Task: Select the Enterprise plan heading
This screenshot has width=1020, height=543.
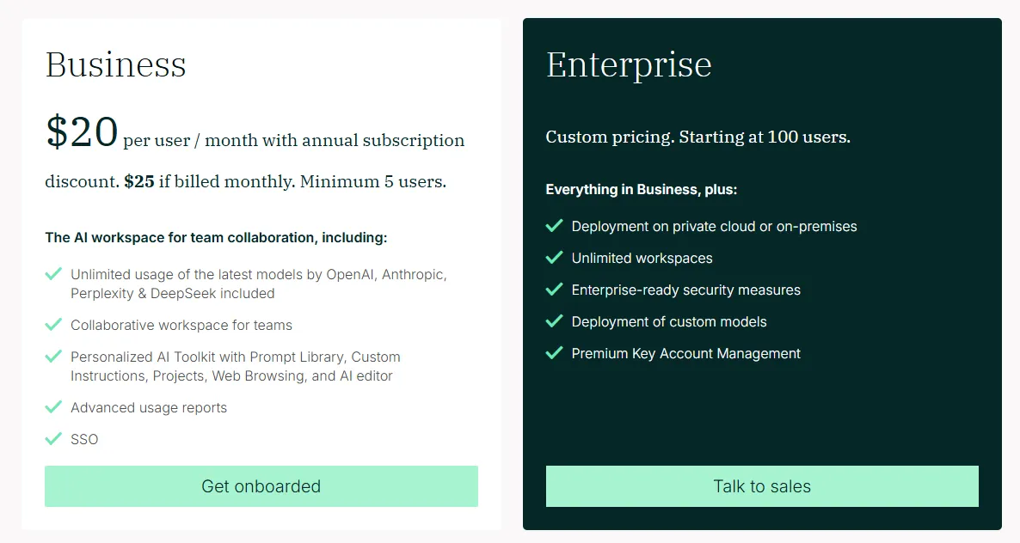Action: [629, 65]
